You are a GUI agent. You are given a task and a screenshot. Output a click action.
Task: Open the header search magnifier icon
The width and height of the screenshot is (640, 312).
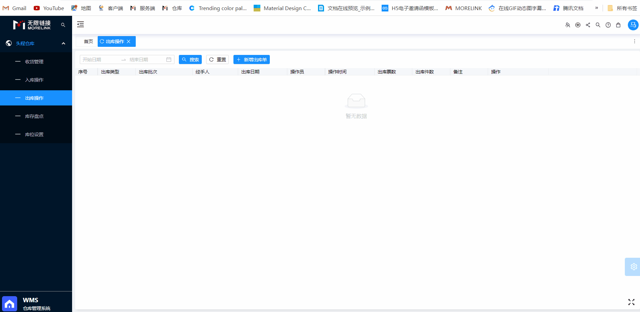[x=598, y=25]
